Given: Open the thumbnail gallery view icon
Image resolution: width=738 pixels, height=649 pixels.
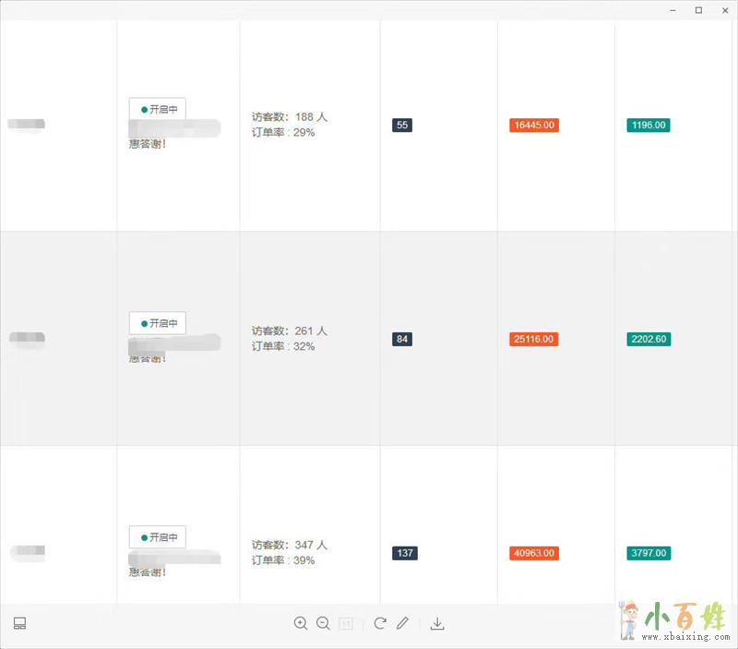Looking at the screenshot, I should click(19, 623).
